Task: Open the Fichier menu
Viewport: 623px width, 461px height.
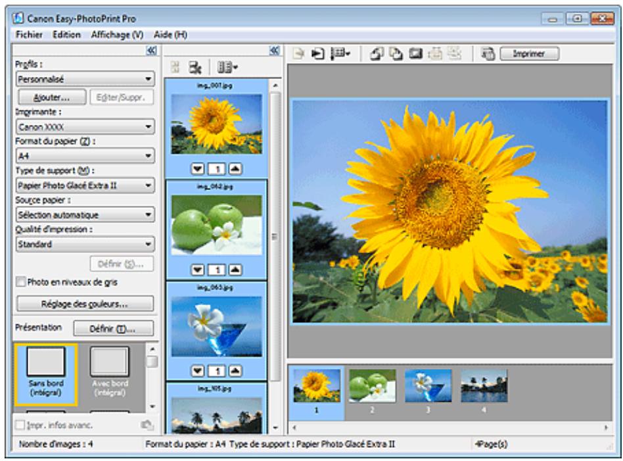Action: point(29,35)
